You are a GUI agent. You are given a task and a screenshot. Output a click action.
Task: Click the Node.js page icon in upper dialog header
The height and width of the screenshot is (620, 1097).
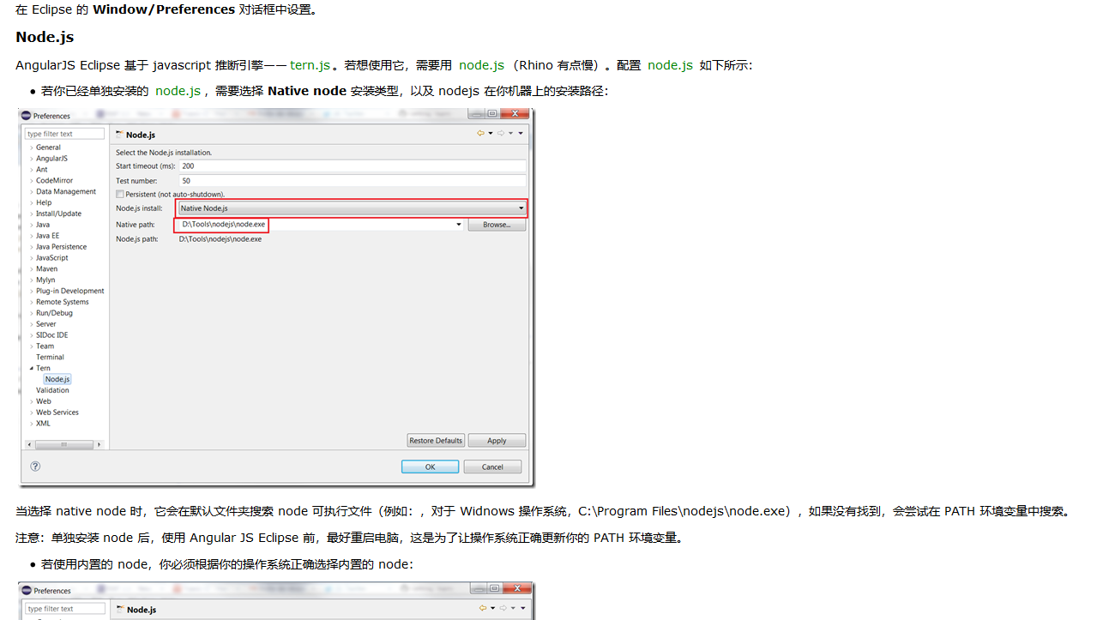coord(119,135)
